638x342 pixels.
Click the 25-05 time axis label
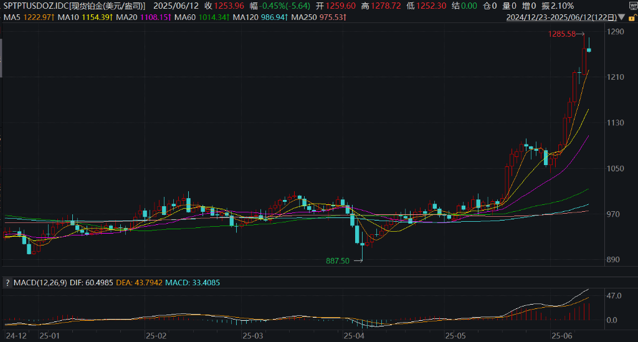click(x=455, y=336)
